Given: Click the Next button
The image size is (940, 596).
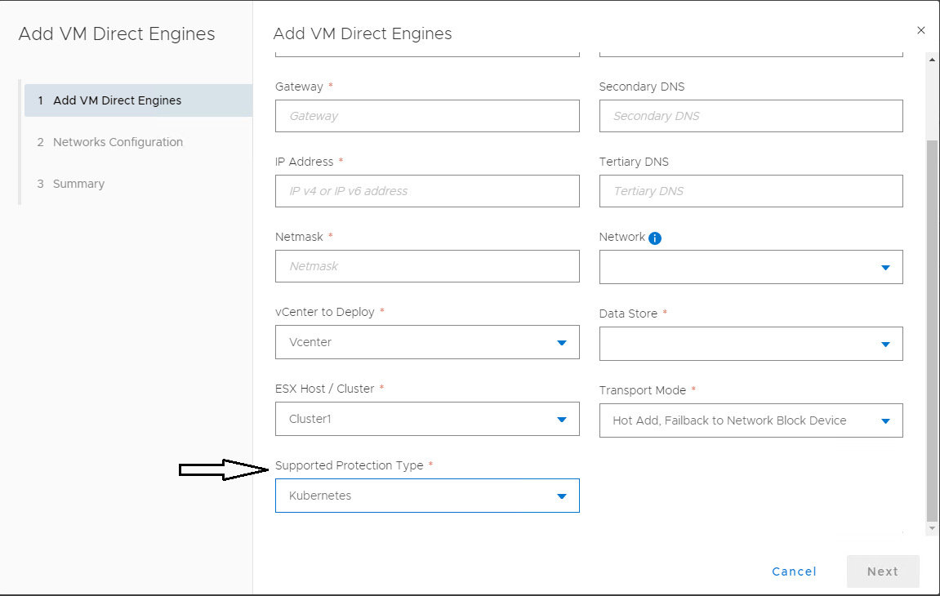Looking at the screenshot, I should [x=882, y=572].
